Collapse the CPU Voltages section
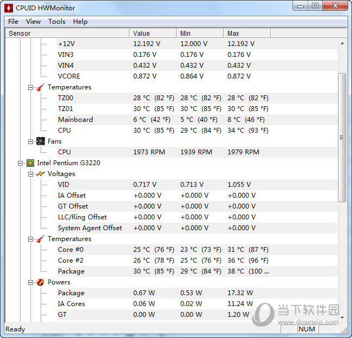The width and height of the screenshot is (352, 338). point(30,174)
